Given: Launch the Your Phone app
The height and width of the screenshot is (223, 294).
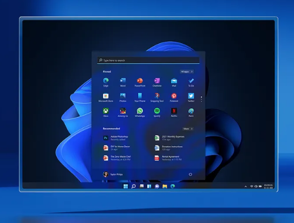Looking at the screenshot, I should click(x=140, y=97).
